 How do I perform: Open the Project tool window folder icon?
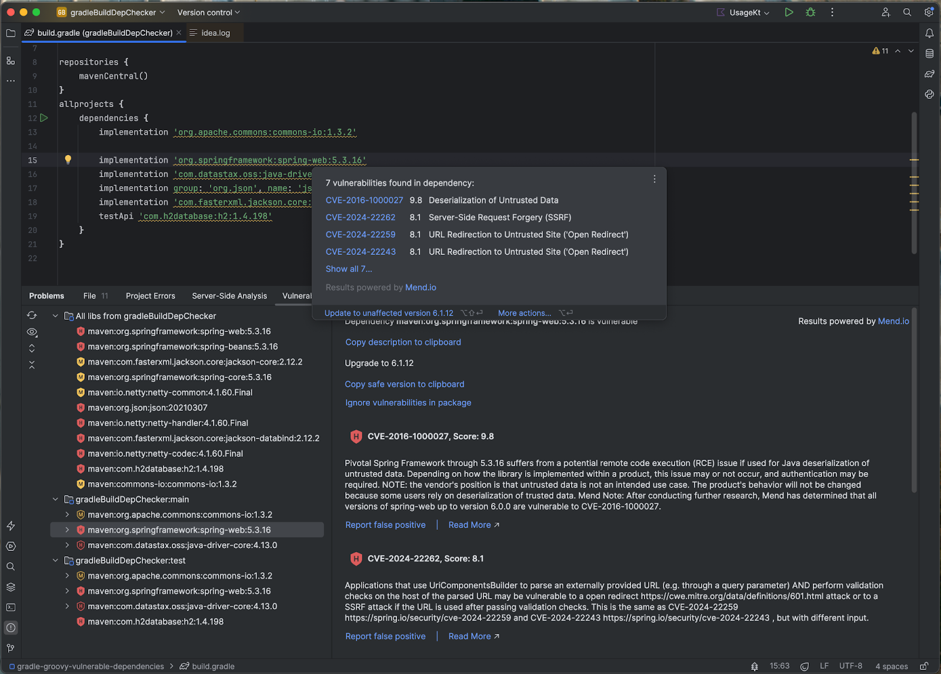click(x=11, y=34)
